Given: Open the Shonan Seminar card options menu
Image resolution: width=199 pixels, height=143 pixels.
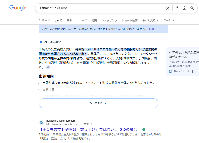Looking at the screenshot, I should click(193, 71).
